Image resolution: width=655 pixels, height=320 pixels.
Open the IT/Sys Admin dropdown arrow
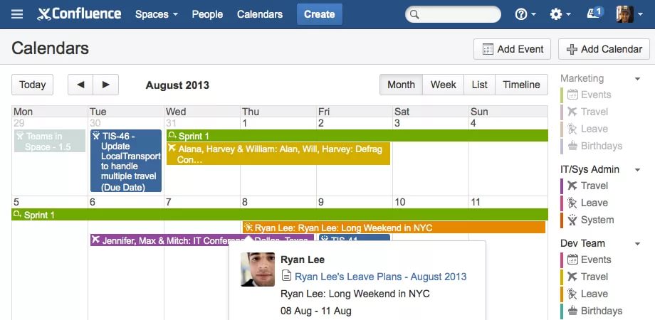pyautogui.click(x=638, y=170)
